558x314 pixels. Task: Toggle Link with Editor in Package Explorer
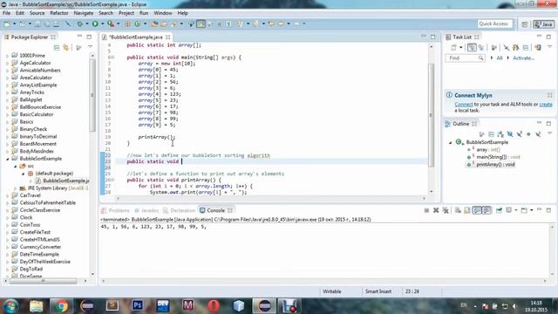tap(66, 47)
